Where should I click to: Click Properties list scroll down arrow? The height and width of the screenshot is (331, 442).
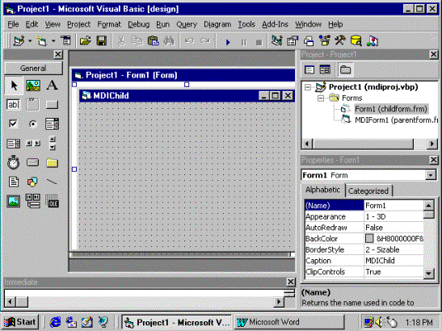tap(428, 273)
